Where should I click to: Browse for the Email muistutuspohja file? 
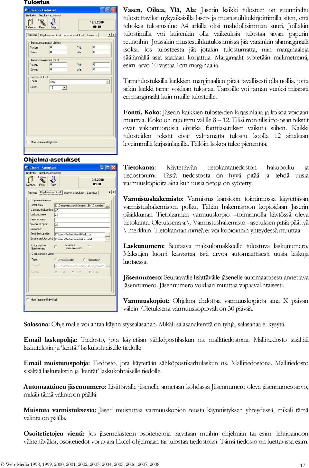(x=108, y=239)
